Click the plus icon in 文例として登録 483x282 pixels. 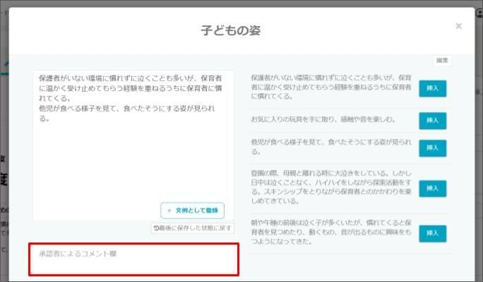(x=169, y=210)
